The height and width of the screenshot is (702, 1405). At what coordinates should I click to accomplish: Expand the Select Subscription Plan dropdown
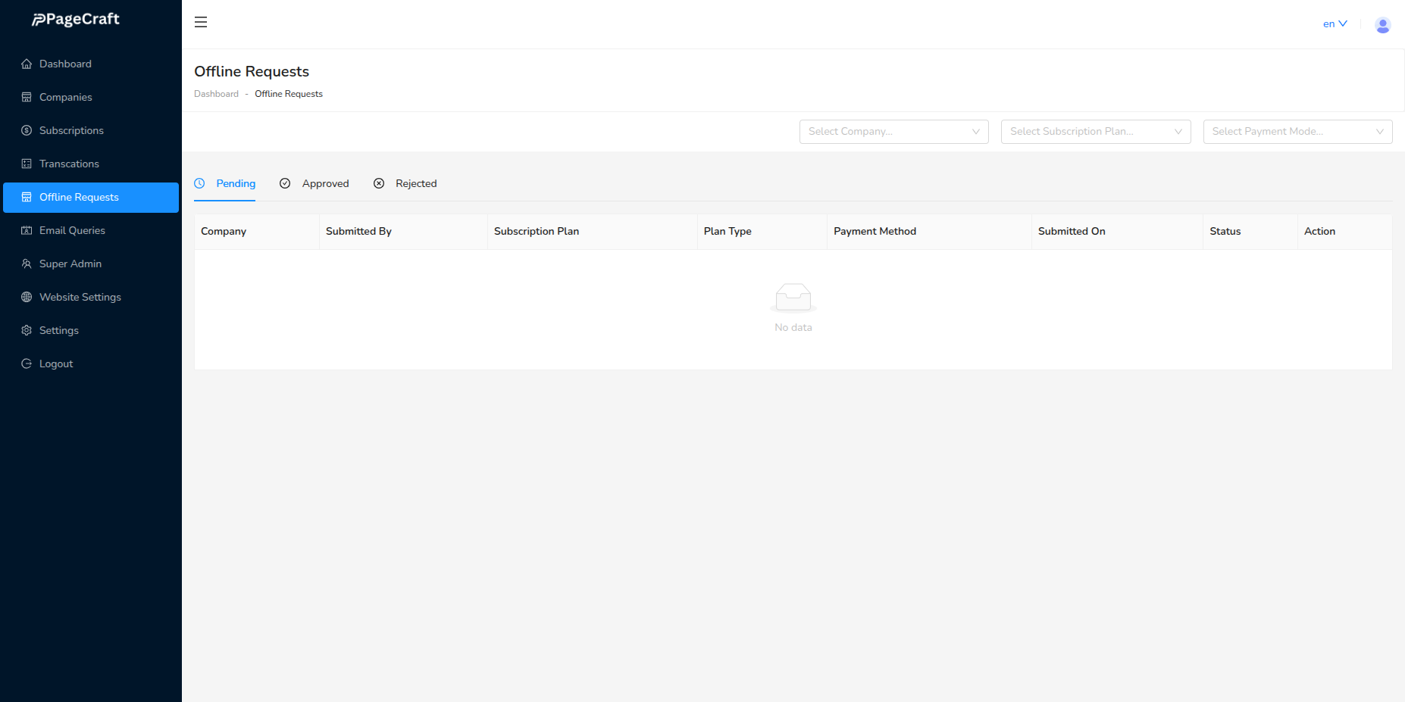click(1095, 132)
